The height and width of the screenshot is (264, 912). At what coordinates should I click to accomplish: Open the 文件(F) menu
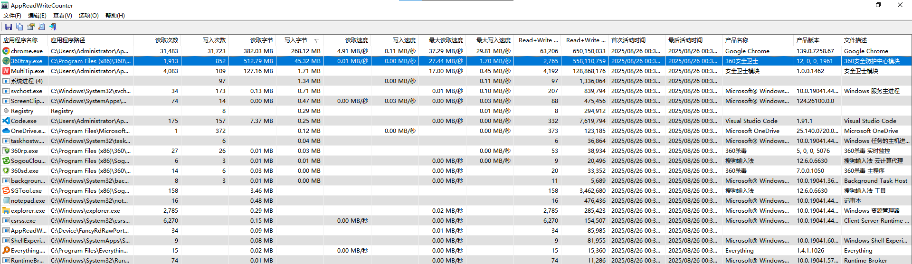pos(12,16)
